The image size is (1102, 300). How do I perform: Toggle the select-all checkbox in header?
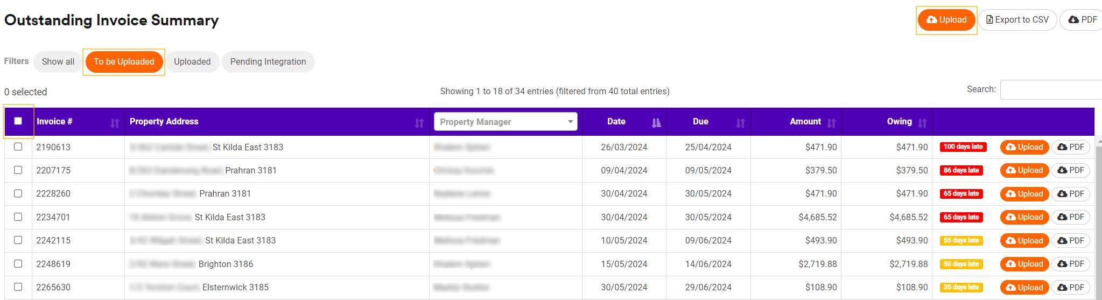pyautogui.click(x=18, y=121)
